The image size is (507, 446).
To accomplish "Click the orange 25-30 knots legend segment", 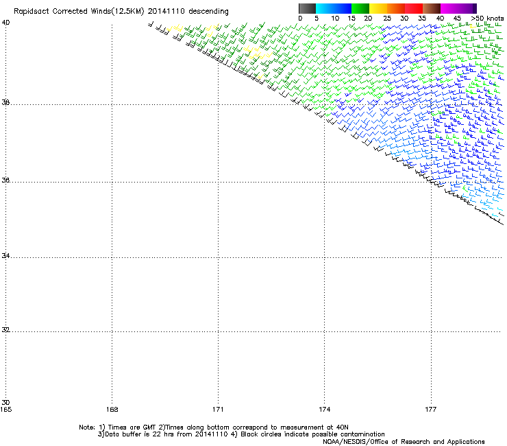I will tap(396, 8).
